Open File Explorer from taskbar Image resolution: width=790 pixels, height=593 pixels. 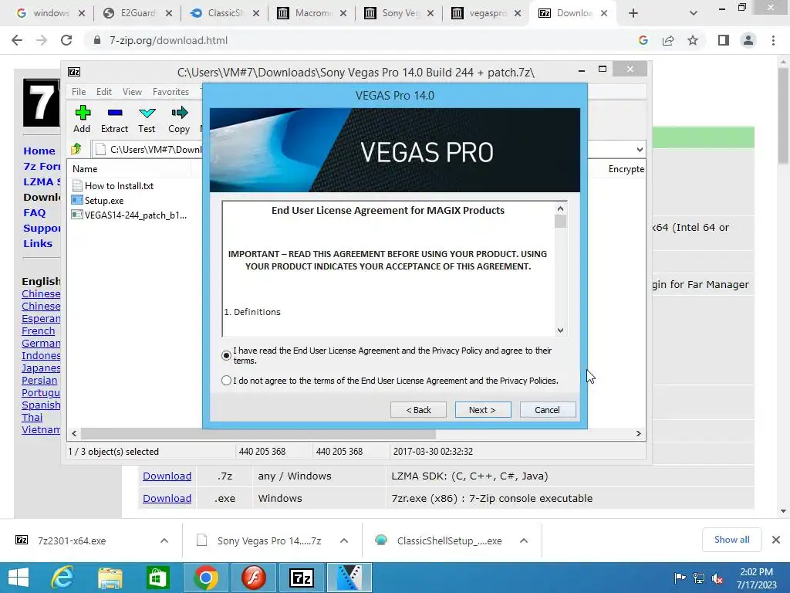110,578
